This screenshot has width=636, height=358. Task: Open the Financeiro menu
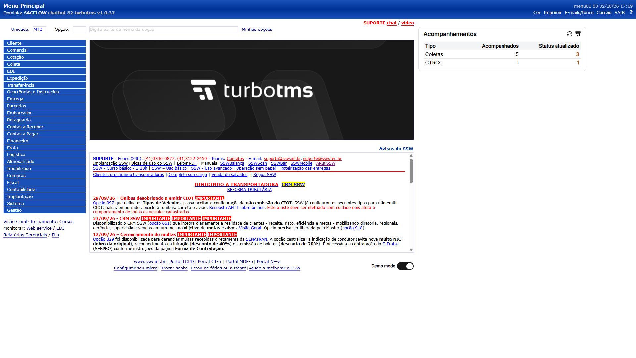pos(45,141)
